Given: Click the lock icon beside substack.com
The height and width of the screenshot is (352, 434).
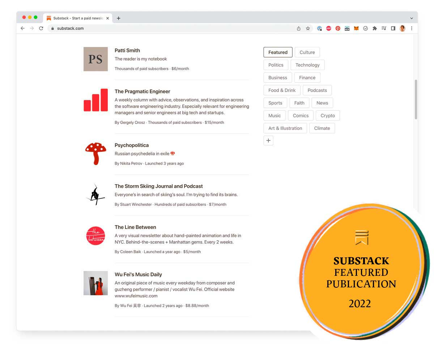Looking at the screenshot, I should pyautogui.click(x=52, y=28).
